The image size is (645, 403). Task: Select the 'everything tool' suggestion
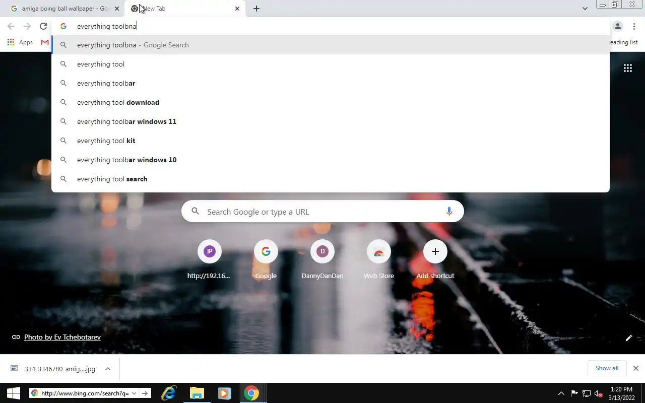click(331, 64)
